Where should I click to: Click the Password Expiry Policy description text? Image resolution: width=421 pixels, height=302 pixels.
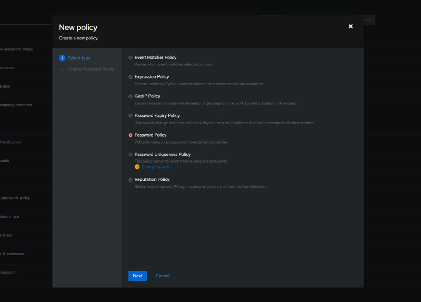click(x=225, y=123)
